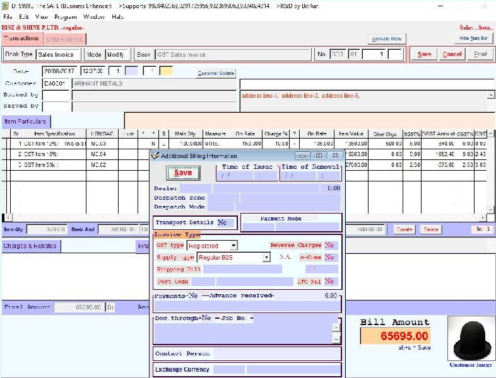Click the yellow color box beside the time

[x=166, y=71]
